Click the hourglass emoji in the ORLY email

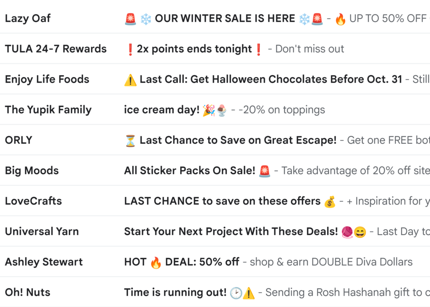(x=130, y=141)
